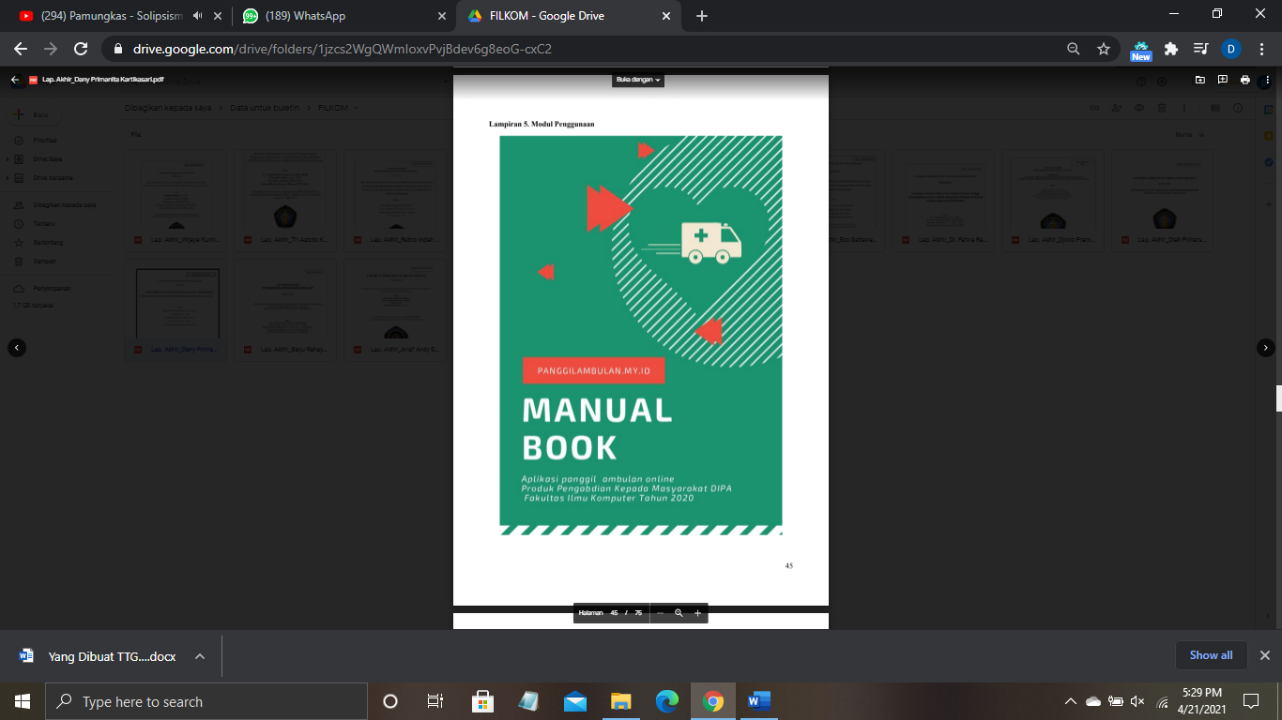The image size is (1282, 720).
Task: Open Cortana circle icon
Action: [x=390, y=701]
